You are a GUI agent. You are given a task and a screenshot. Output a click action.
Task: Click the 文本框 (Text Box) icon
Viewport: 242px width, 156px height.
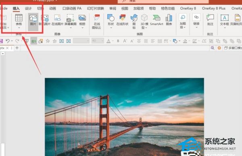[224, 21]
